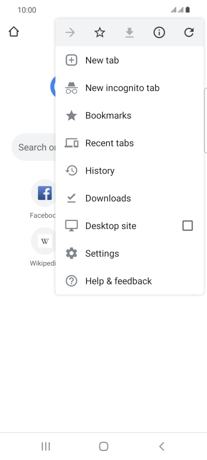Open a New tab
Image resolution: width=207 pixels, height=460 pixels.
pos(129,60)
